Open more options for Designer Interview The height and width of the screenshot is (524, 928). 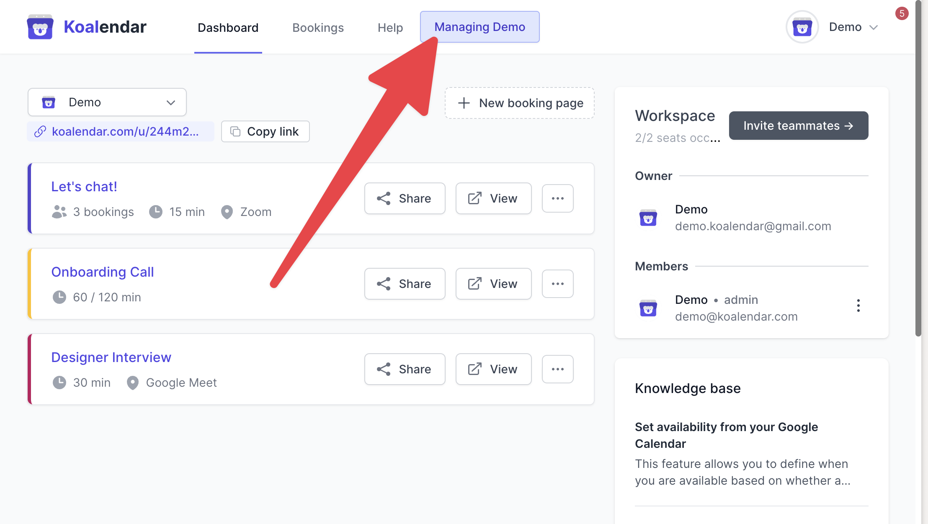coord(558,369)
